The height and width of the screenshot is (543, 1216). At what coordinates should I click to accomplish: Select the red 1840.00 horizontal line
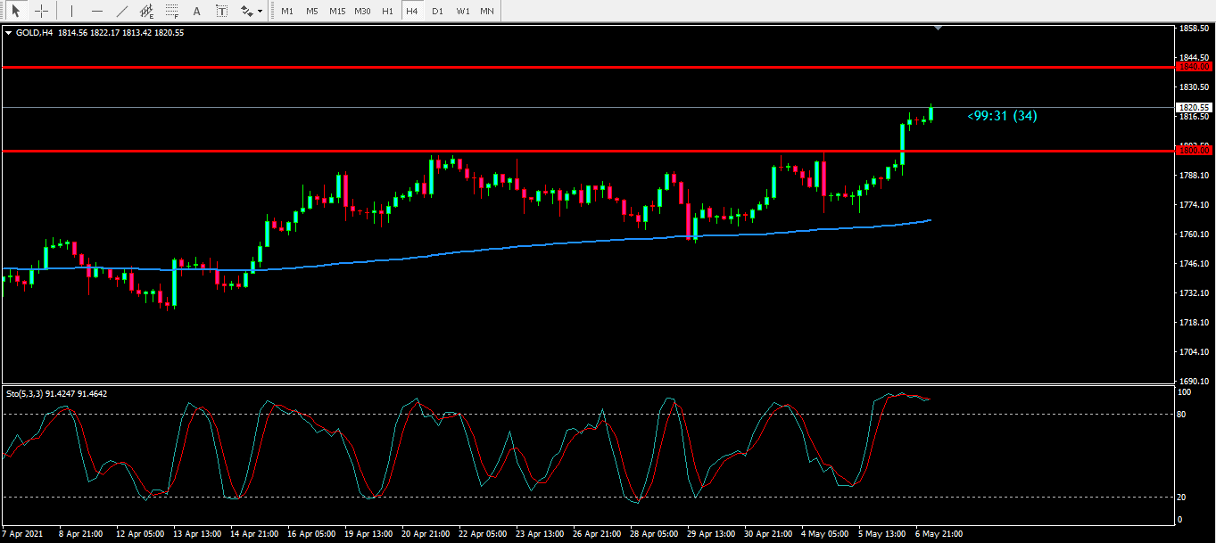point(535,67)
